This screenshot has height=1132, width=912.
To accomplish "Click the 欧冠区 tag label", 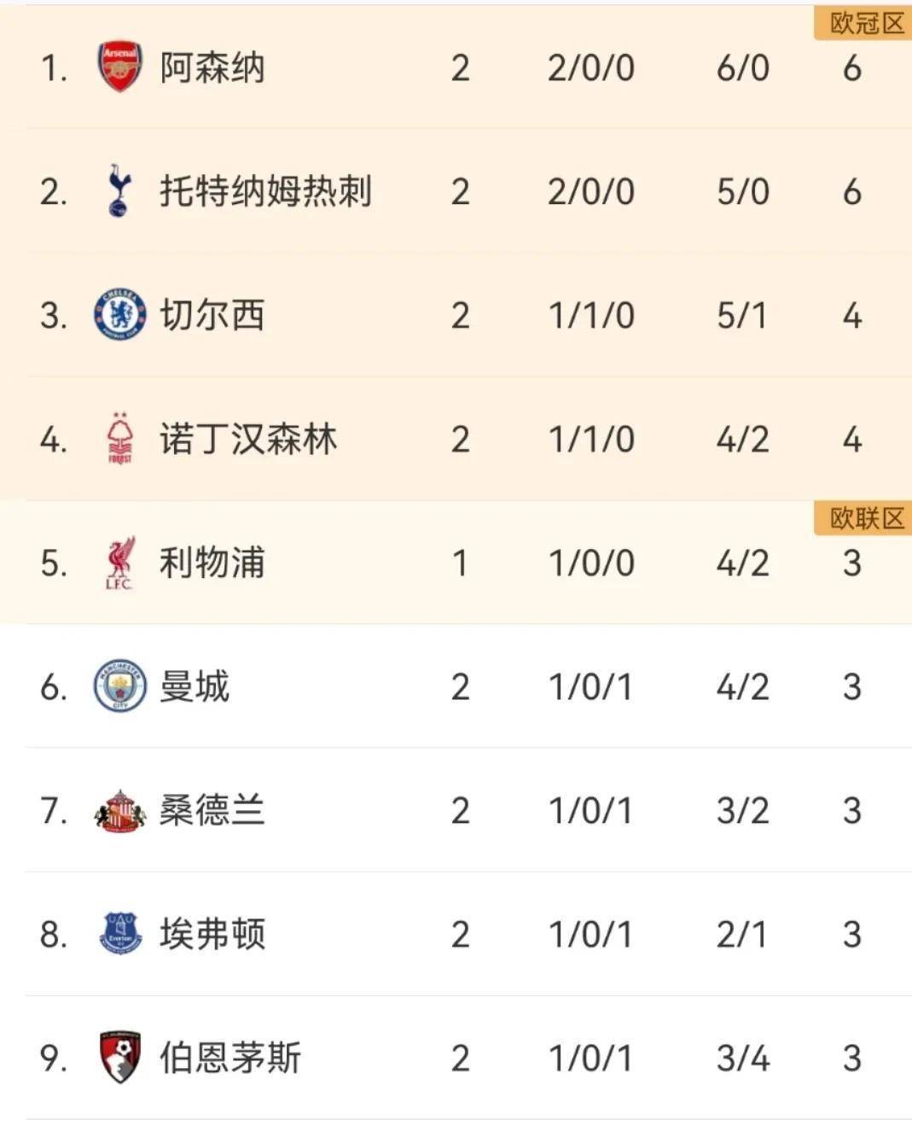I will pos(863,23).
